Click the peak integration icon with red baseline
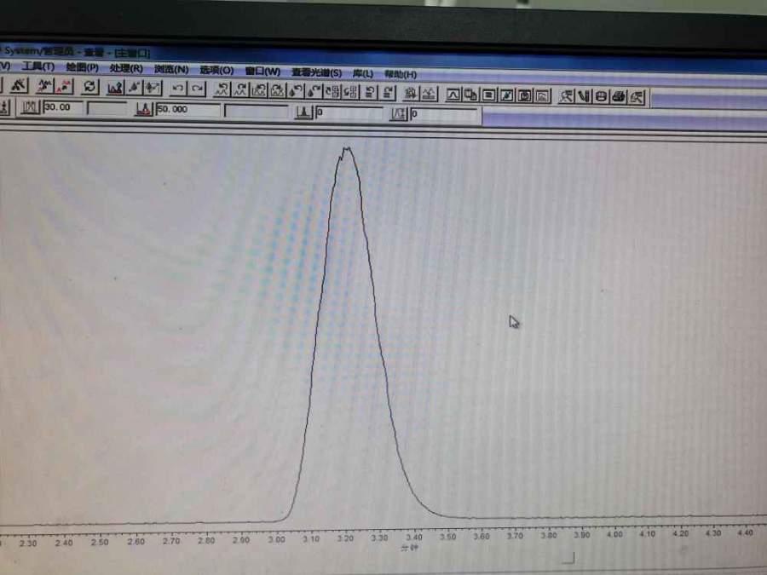The image size is (767, 575). (115, 88)
